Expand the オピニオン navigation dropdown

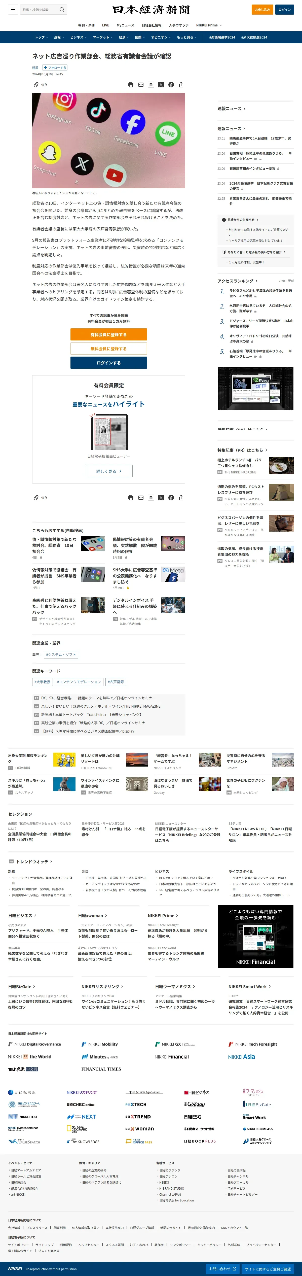[161, 37]
